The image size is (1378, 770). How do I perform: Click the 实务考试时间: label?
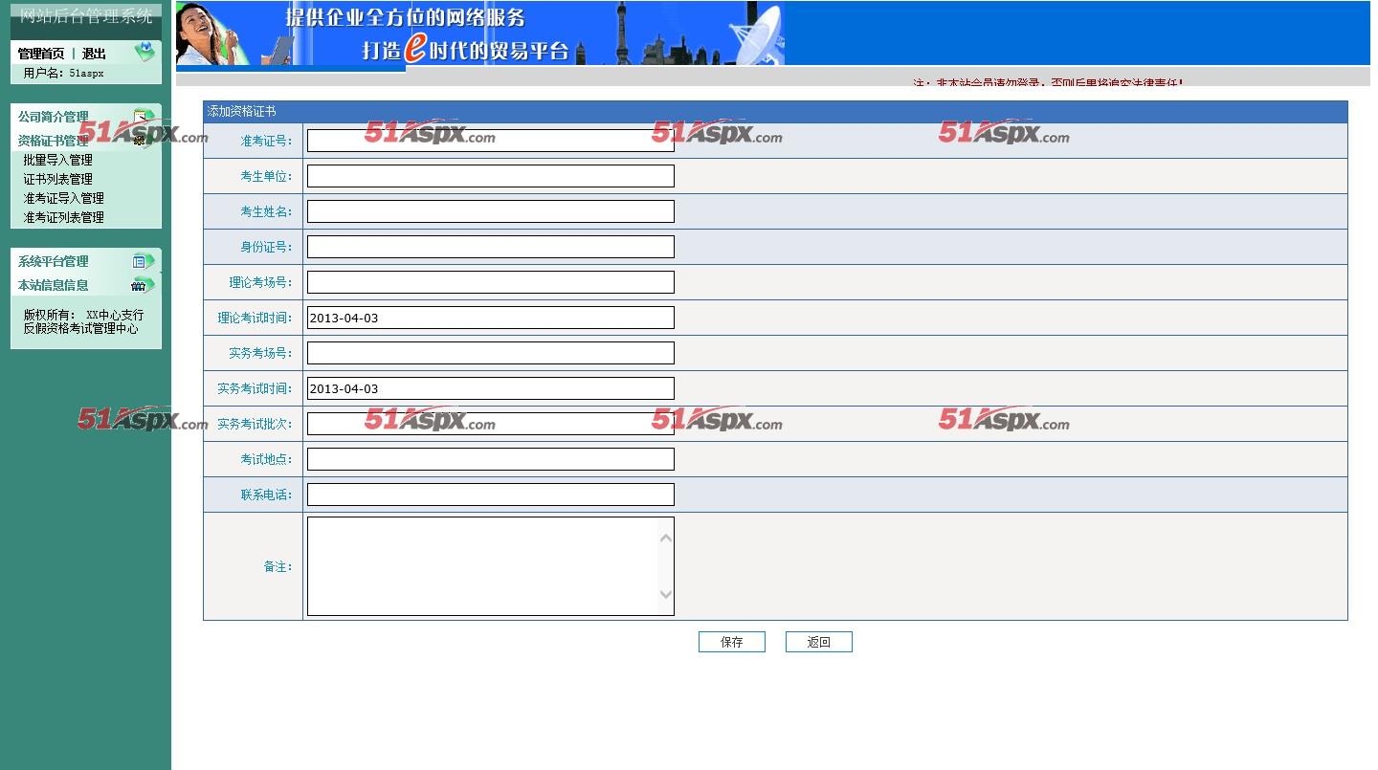click(x=256, y=388)
